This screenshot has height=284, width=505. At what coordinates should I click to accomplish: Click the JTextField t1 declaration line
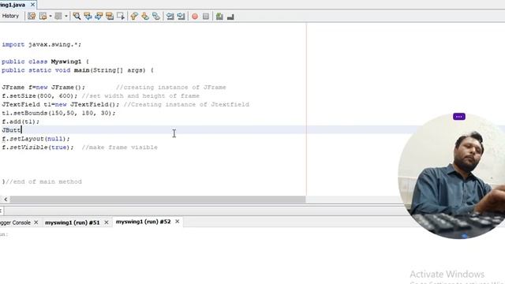tap(61, 104)
